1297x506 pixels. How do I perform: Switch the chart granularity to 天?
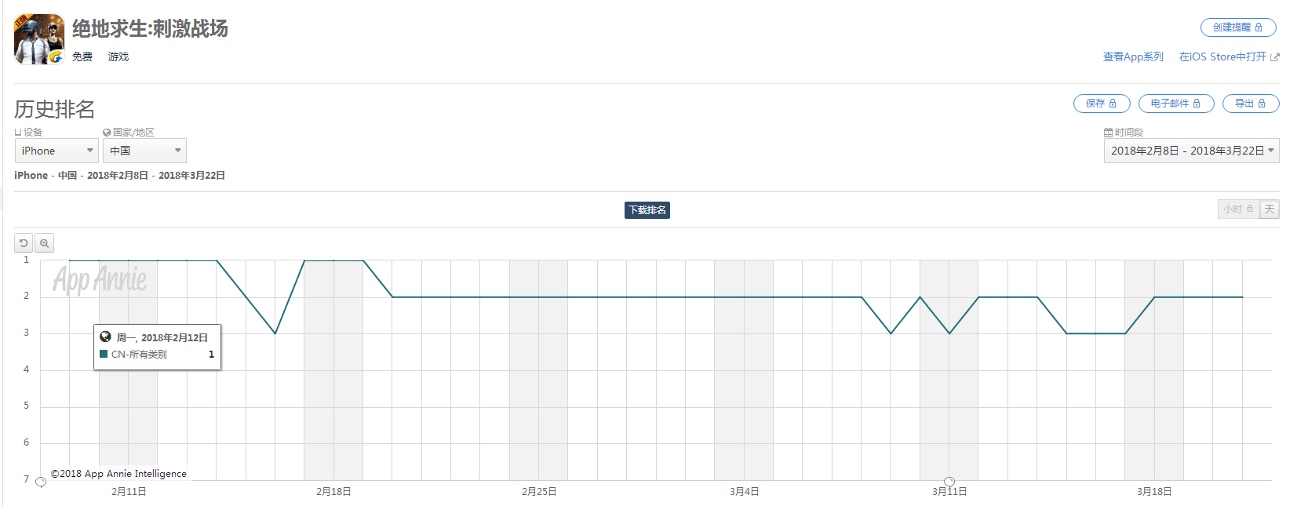click(x=1270, y=209)
